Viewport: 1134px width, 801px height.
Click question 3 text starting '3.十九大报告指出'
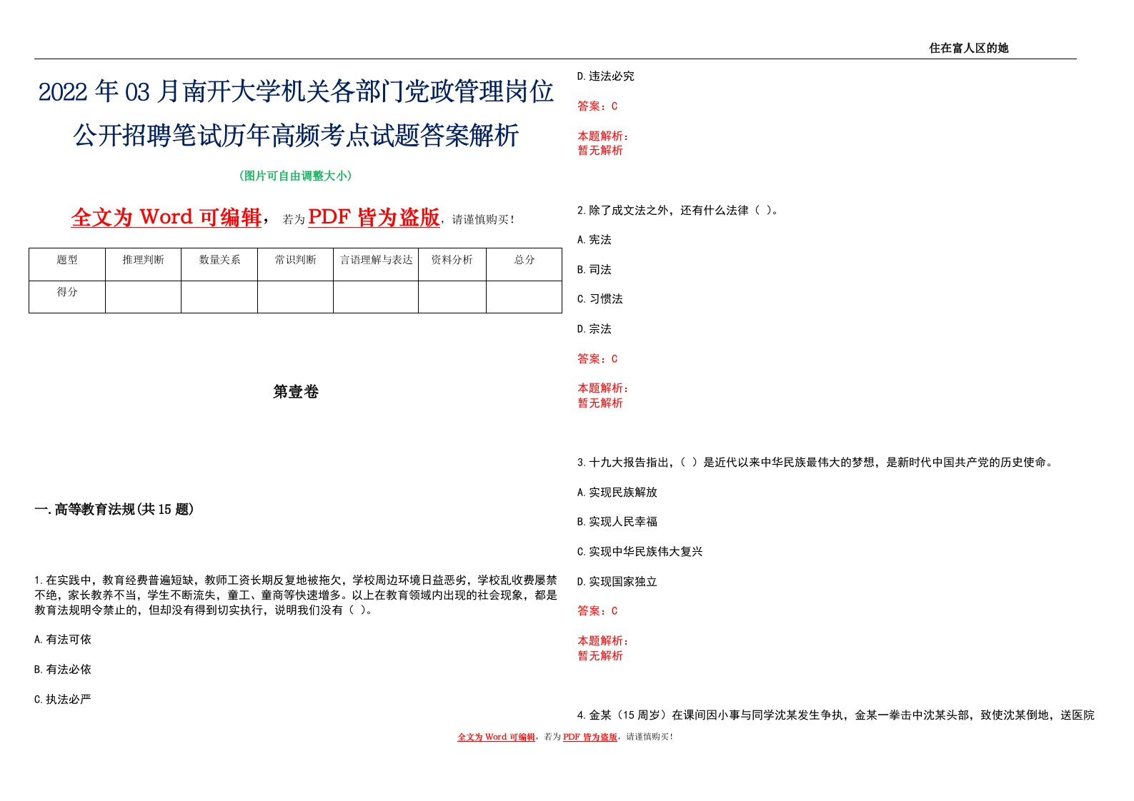(815, 463)
